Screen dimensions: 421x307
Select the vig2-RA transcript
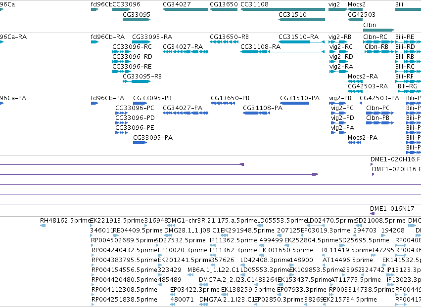(338, 72)
